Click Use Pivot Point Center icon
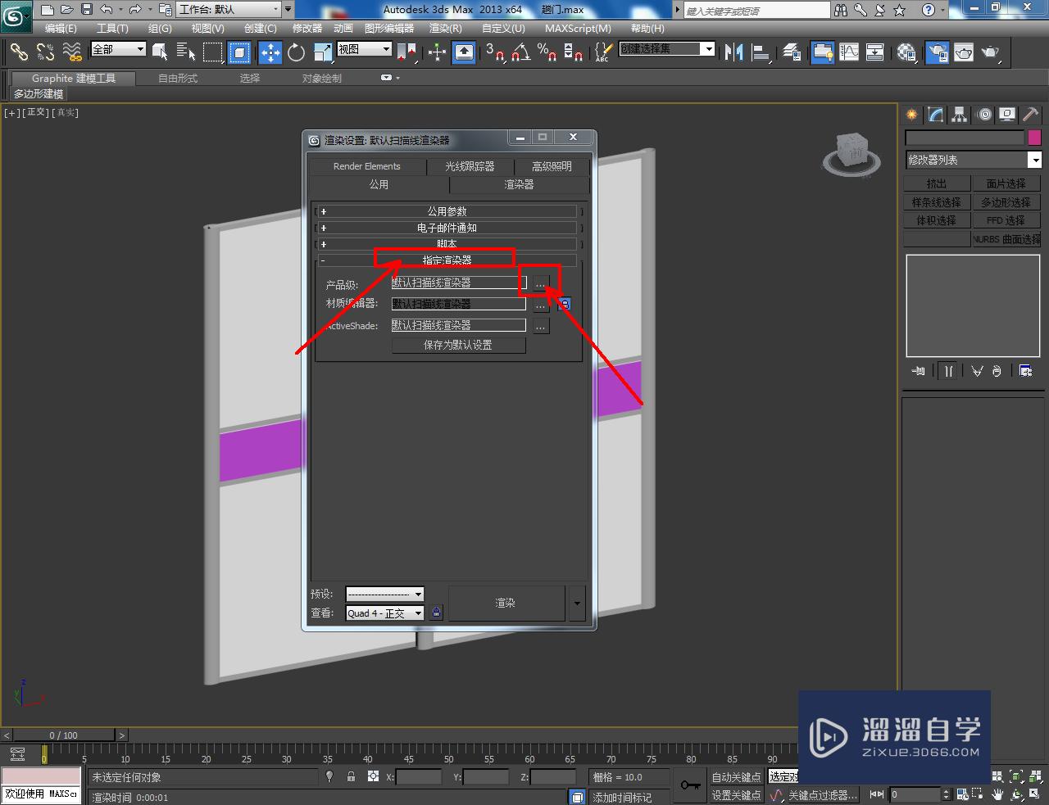1049x805 pixels. tap(407, 52)
